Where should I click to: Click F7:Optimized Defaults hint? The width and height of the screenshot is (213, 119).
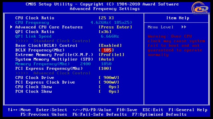coord(159,114)
